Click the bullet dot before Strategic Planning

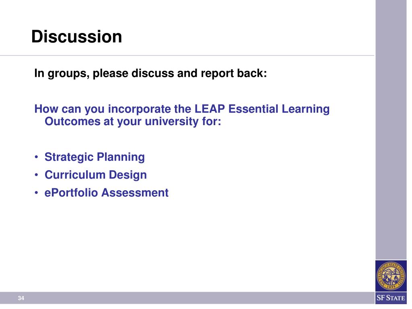tap(37, 157)
